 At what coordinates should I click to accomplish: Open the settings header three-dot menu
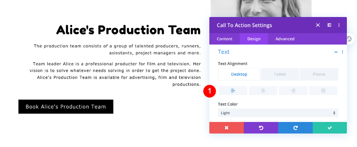pyautogui.click(x=339, y=25)
